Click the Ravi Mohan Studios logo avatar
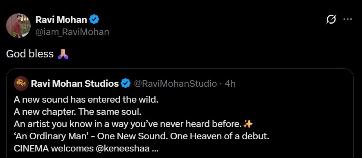Screen dimensions: 362x158 tap(21, 84)
